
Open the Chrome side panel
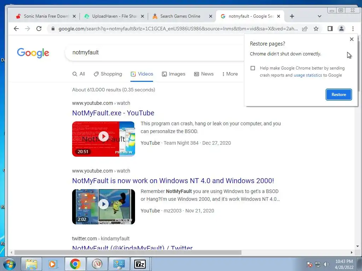coord(330,29)
